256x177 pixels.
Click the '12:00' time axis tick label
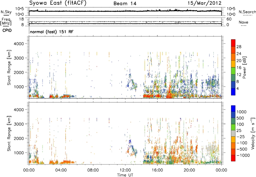125,170
